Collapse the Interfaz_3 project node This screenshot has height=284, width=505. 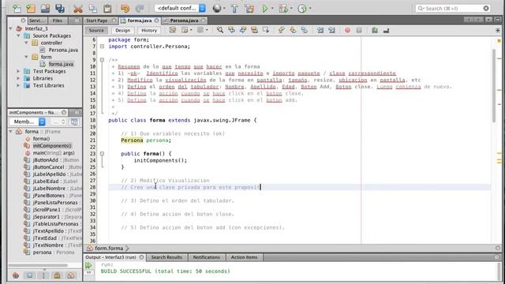tap(11, 28)
